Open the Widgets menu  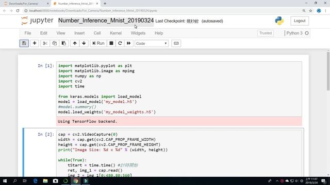click(138, 33)
